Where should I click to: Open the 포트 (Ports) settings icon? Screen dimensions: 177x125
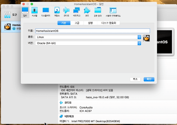87,12
